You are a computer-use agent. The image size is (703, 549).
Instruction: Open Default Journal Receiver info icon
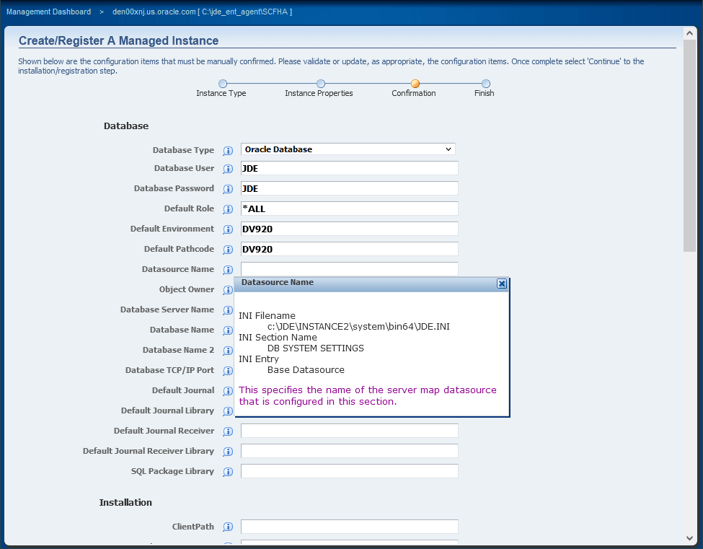(x=228, y=431)
